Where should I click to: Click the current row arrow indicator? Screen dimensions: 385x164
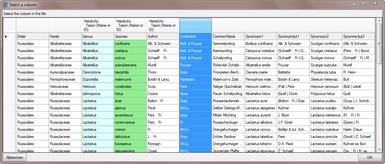coord(6,36)
